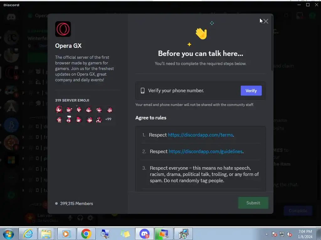
Task: Click the +99 more emoji indicator
Action: 108,119
